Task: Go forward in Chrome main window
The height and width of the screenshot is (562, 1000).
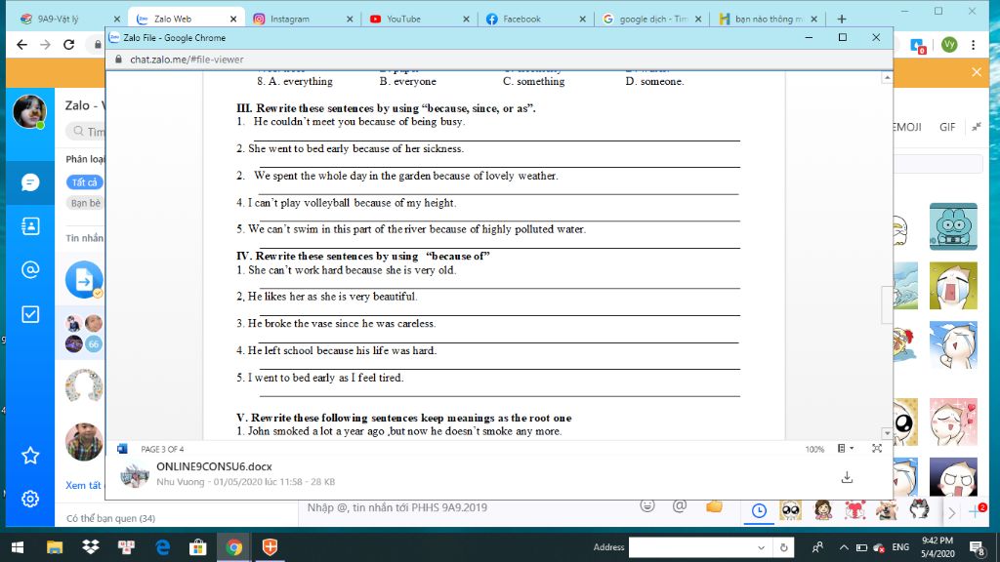Action: pos(45,45)
